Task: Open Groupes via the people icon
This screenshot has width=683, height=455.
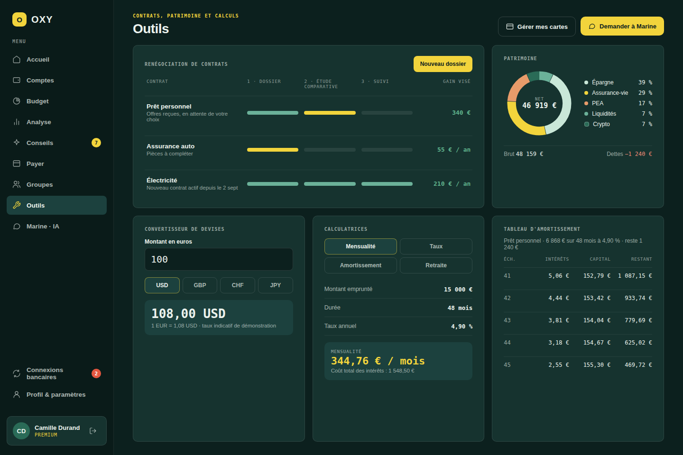Action: [17, 184]
